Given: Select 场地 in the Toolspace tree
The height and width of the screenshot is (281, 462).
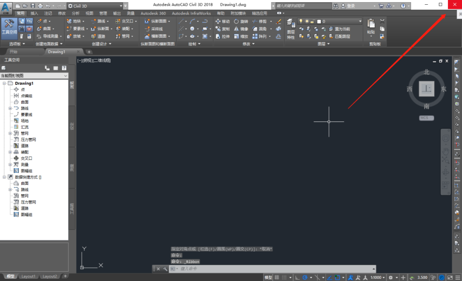Looking at the screenshot, I should [x=25, y=121].
